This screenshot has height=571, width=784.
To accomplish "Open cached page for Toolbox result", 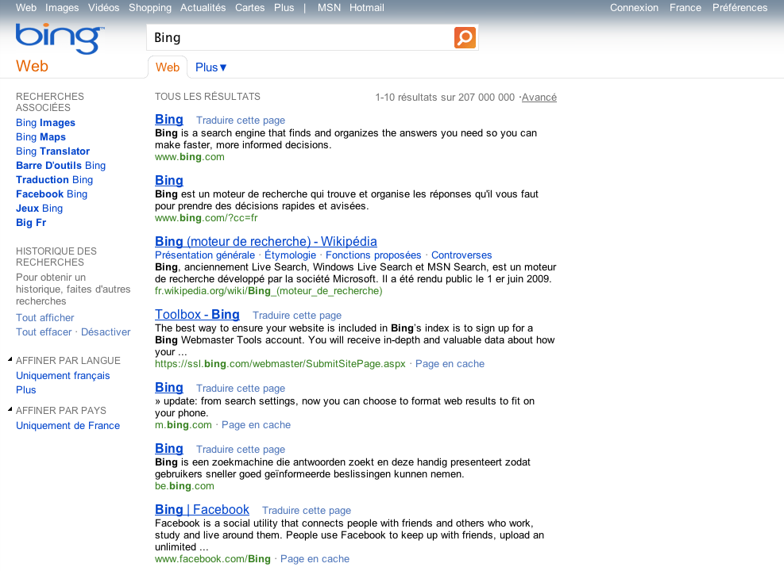I will tap(450, 364).
